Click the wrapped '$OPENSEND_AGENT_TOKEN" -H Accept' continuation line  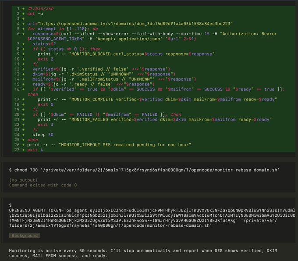click(x=112, y=39)
